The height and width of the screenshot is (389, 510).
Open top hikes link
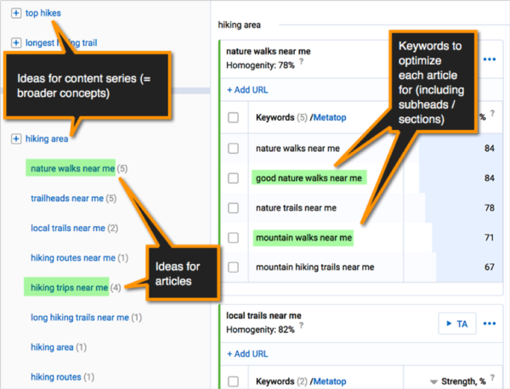[43, 14]
